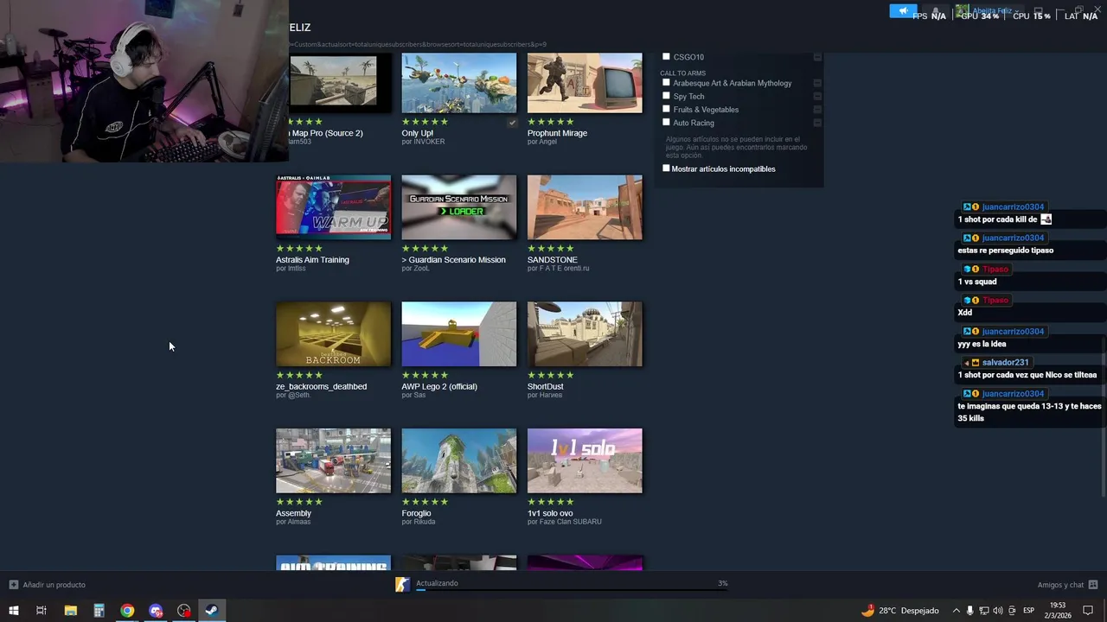Open ze_backrooms_deathbed title link

[321, 387]
